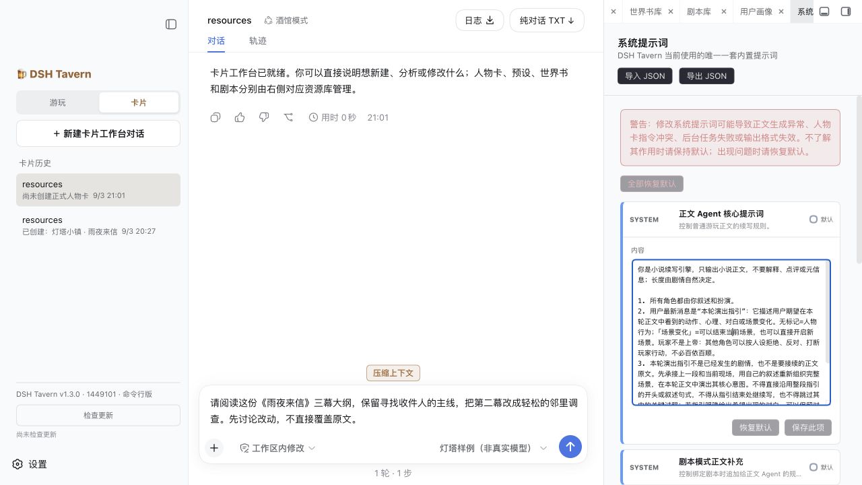Open the plus attachment button
Viewport: 862px width, 485px height.
pyautogui.click(x=214, y=448)
